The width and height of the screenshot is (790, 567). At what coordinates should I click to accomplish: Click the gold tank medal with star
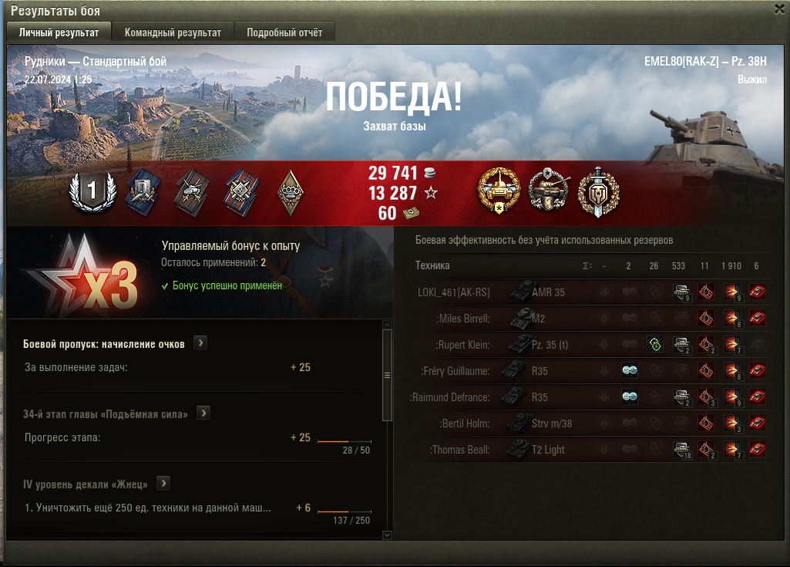click(499, 191)
